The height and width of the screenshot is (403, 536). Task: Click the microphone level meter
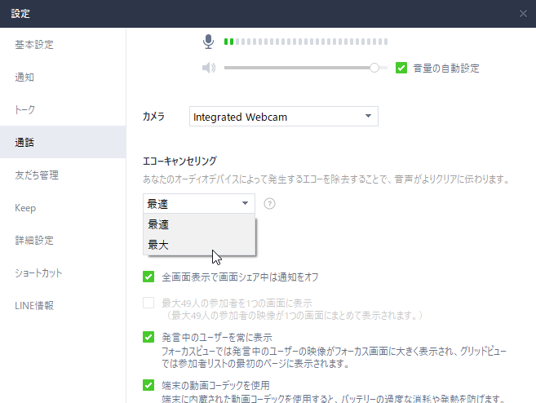[x=306, y=42]
